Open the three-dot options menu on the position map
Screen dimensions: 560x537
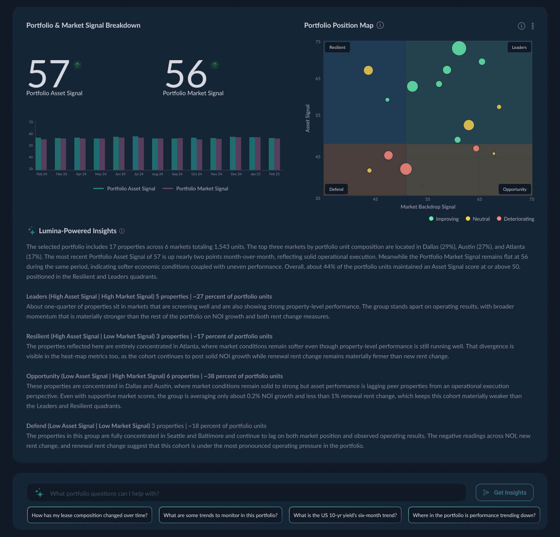click(532, 26)
